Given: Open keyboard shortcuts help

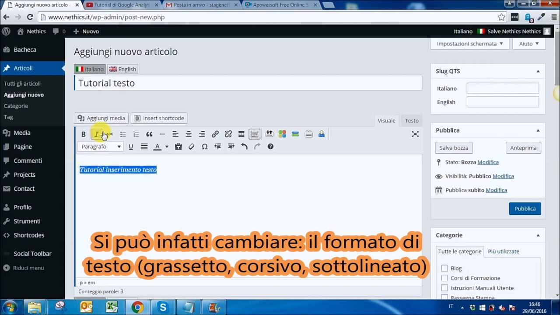Looking at the screenshot, I should (270, 147).
